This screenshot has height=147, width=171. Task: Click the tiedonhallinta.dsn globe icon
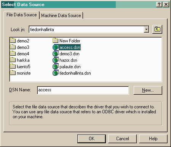pos(56,73)
